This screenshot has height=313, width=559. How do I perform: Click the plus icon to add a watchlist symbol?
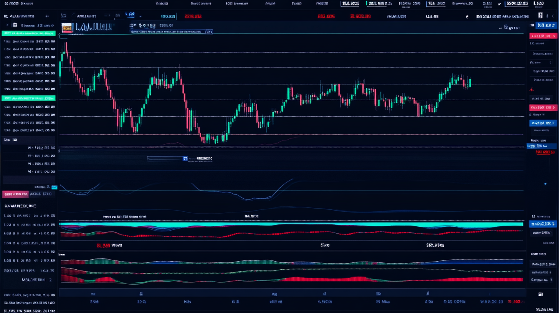pyautogui.click(x=48, y=16)
